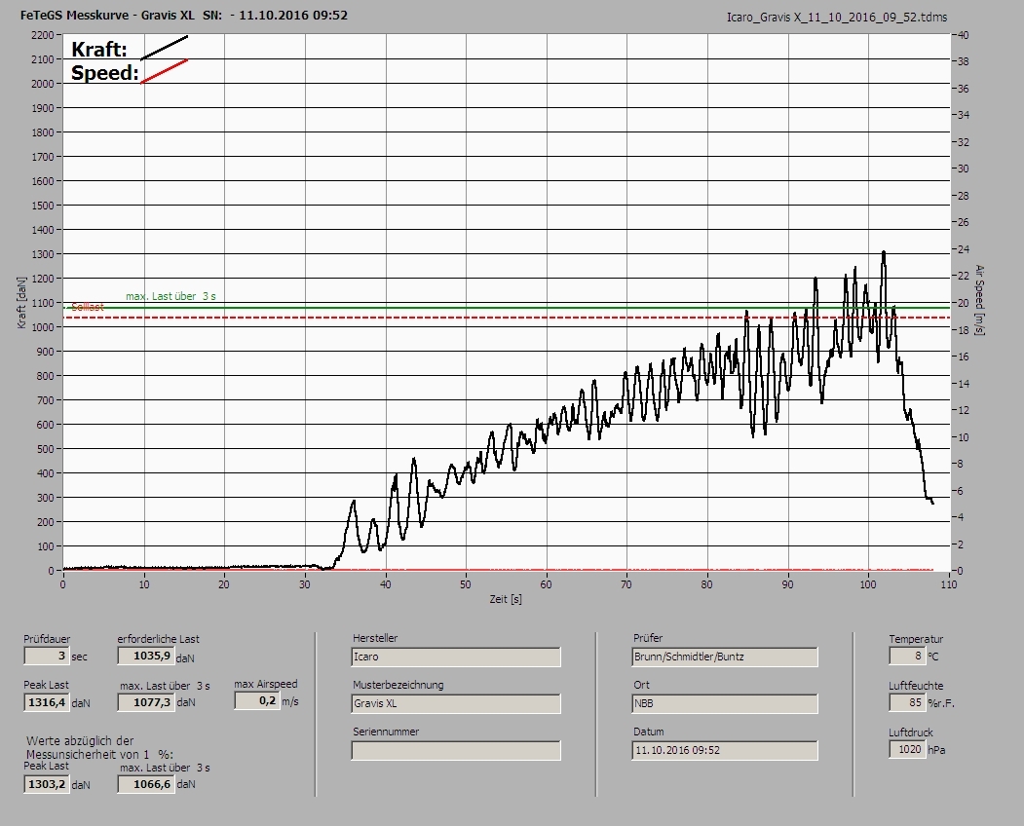Click the chart title FeTeGS Messkurve
Screen dimensions: 1024x826
click(183, 15)
